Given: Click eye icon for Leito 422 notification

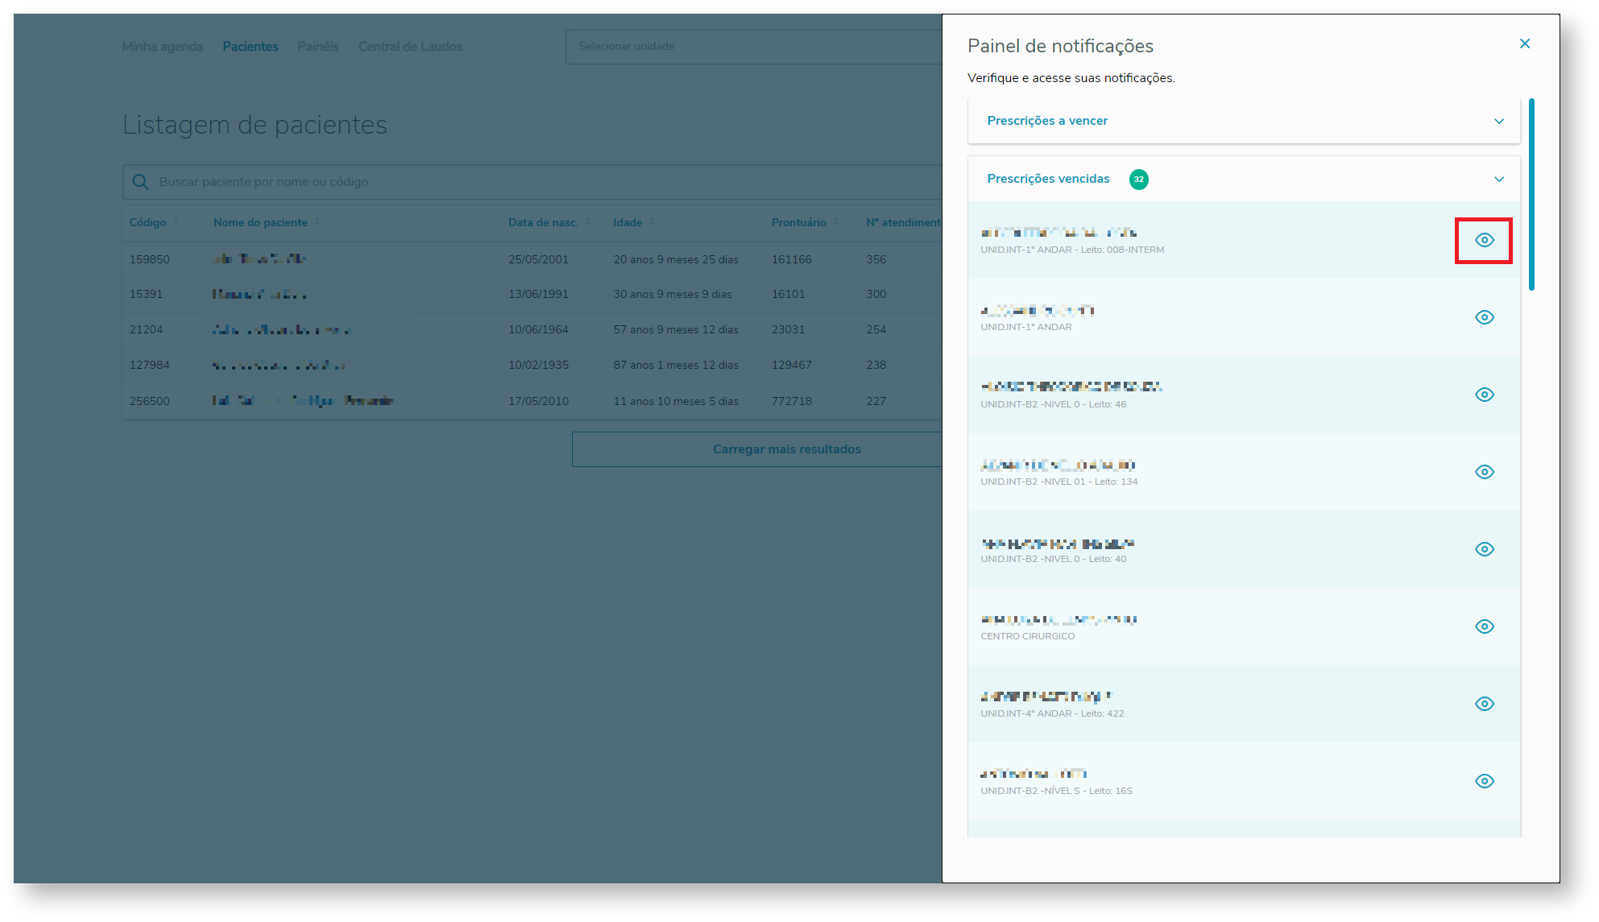Looking at the screenshot, I should click(x=1484, y=704).
